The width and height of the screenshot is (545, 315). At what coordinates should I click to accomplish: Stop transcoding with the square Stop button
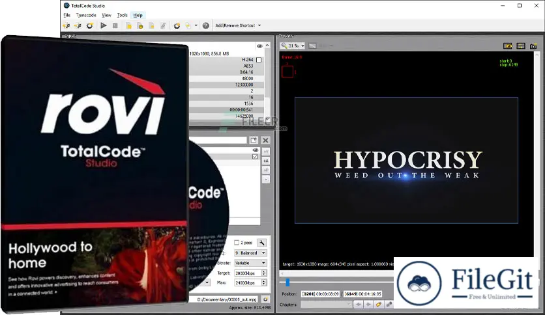pos(115,25)
